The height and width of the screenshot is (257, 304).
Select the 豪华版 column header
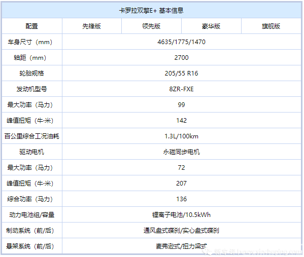coord(211,26)
